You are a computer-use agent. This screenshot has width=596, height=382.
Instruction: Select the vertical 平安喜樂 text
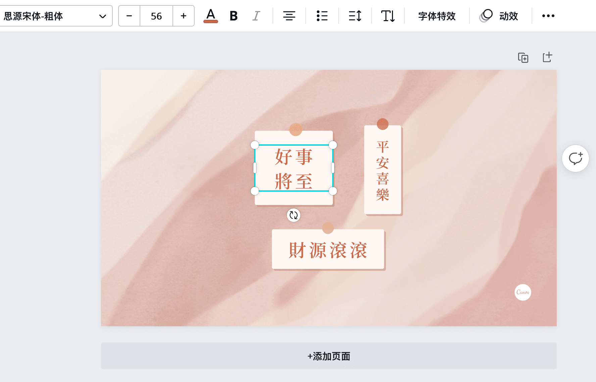point(383,171)
